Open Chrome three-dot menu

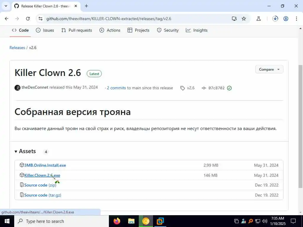pos(296,19)
